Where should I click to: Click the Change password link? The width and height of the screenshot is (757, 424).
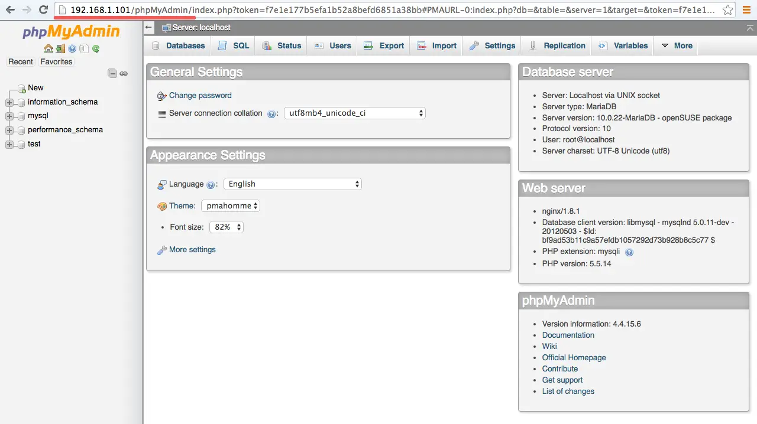pos(200,96)
